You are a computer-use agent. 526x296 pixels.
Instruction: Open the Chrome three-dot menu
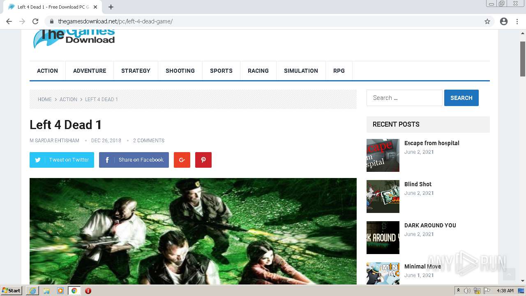tap(517, 21)
